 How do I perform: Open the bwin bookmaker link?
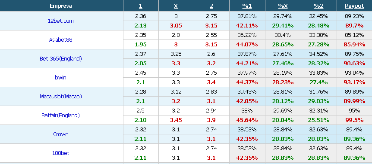[61, 78]
